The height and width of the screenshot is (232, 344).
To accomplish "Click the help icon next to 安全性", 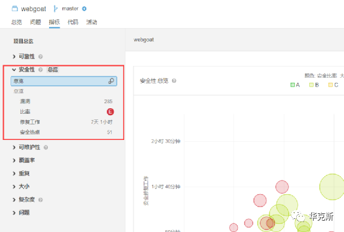I will [x=40, y=70].
